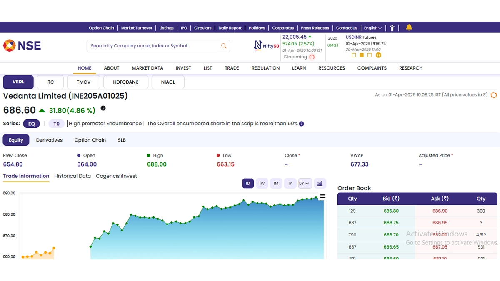
Task: Click the search magnifier icon
Action: pyautogui.click(x=224, y=46)
